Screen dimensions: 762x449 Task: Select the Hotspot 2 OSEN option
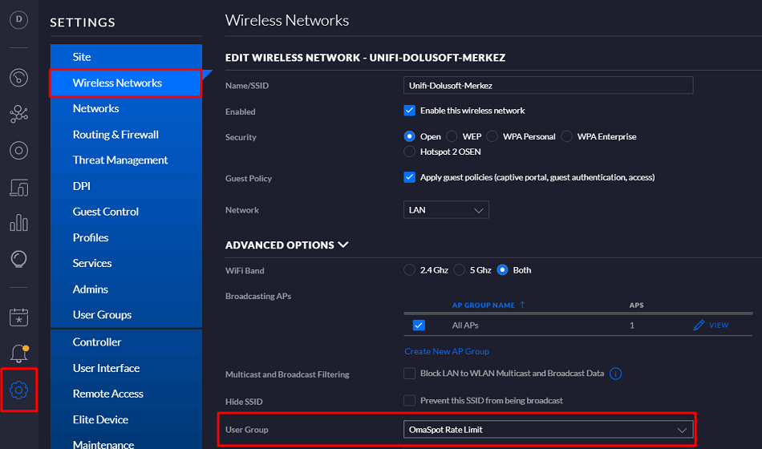[x=409, y=152]
